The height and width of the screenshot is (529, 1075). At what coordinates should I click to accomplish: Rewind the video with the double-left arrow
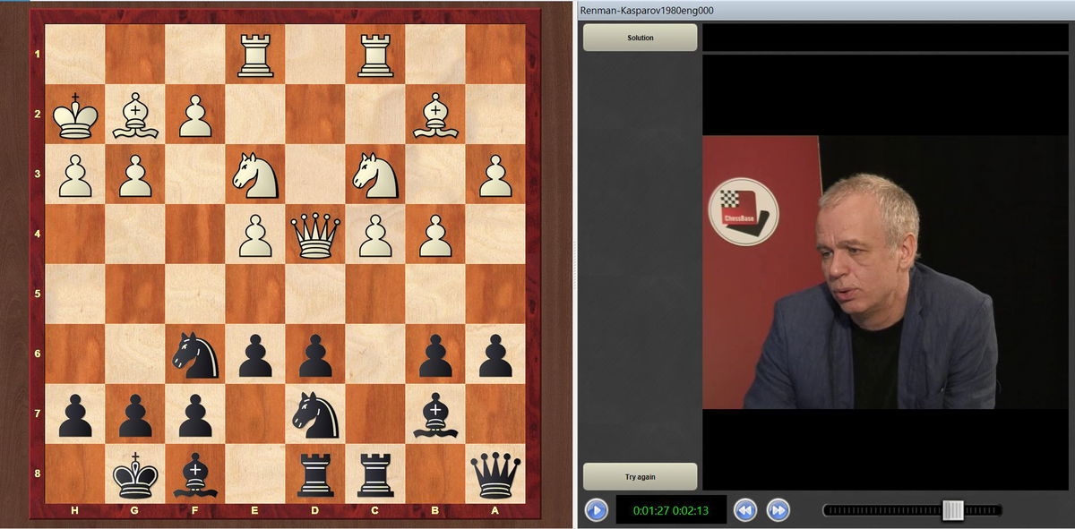[745, 510]
